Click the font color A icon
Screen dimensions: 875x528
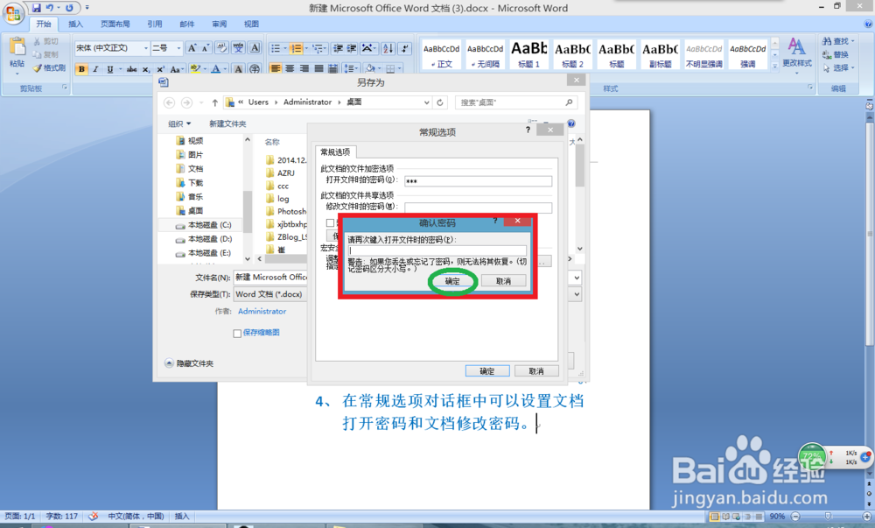click(x=215, y=69)
